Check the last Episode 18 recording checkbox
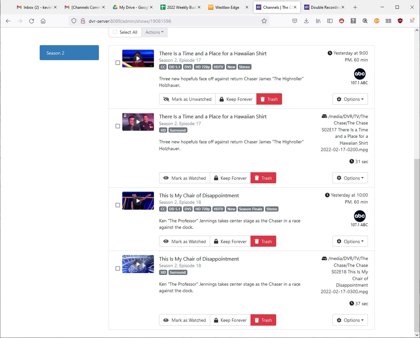Screen dimensions: 420x338 click(x=118, y=268)
